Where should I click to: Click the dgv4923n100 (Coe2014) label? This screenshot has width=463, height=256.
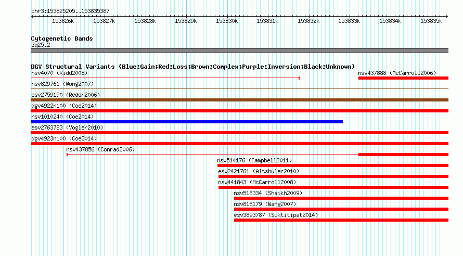64,138
